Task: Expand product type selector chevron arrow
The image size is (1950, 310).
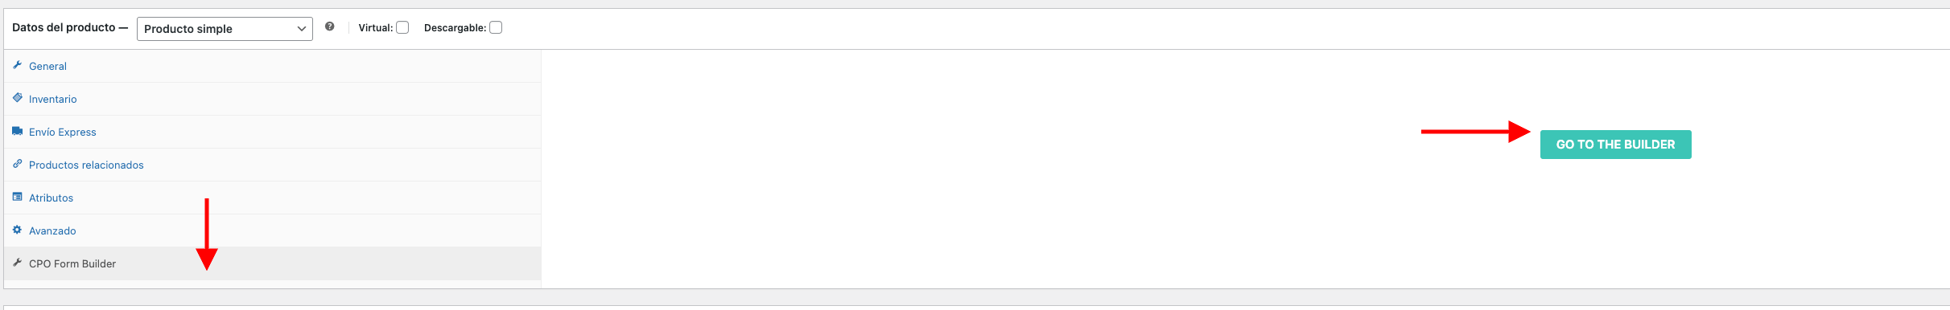Action: (x=302, y=29)
